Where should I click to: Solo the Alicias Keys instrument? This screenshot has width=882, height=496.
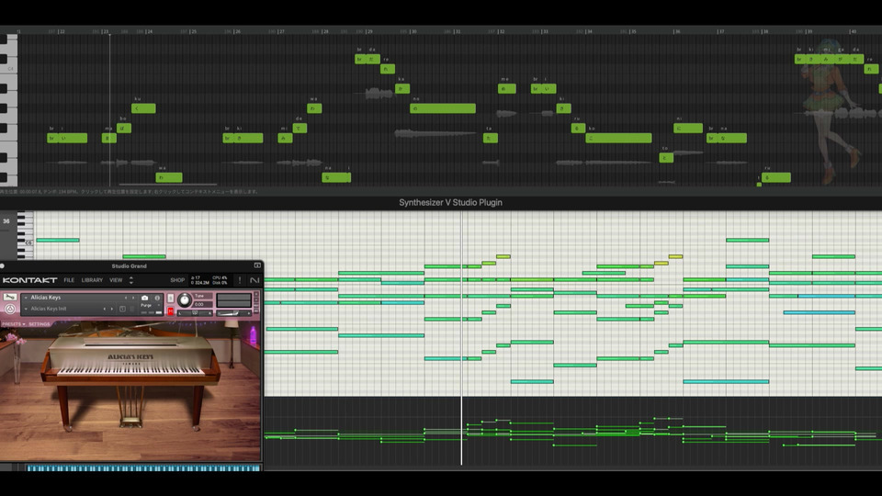[171, 298]
